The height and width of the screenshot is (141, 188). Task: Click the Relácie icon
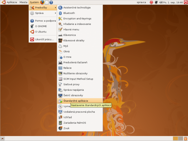tap(60, 68)
